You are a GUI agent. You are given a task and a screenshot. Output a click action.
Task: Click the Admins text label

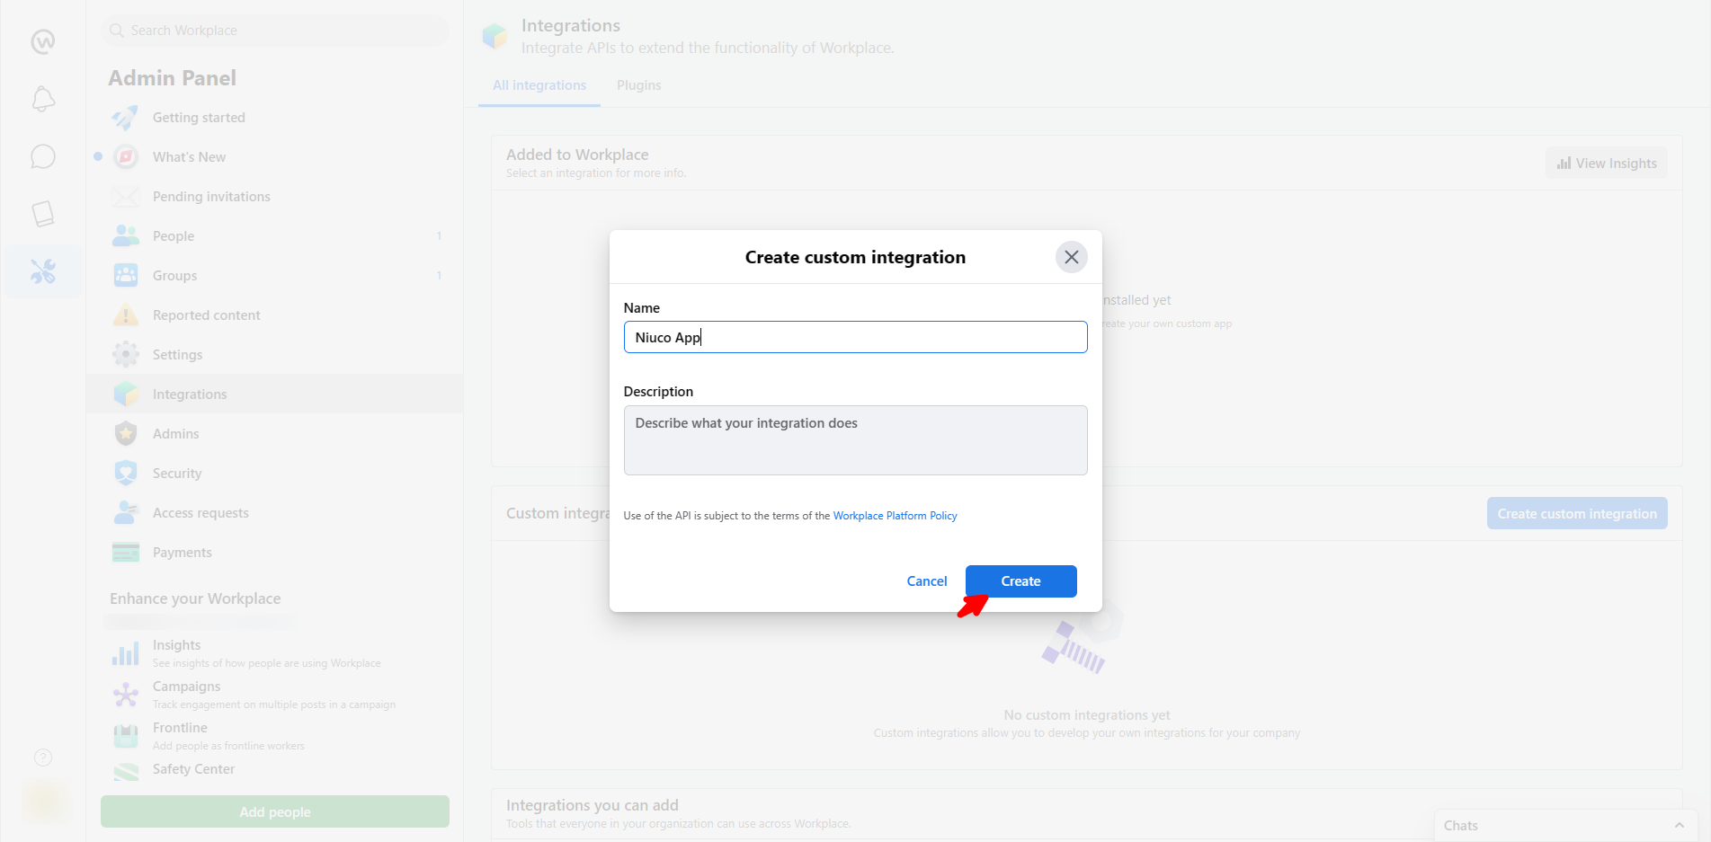pyautogui.click(x=176, y=434)
